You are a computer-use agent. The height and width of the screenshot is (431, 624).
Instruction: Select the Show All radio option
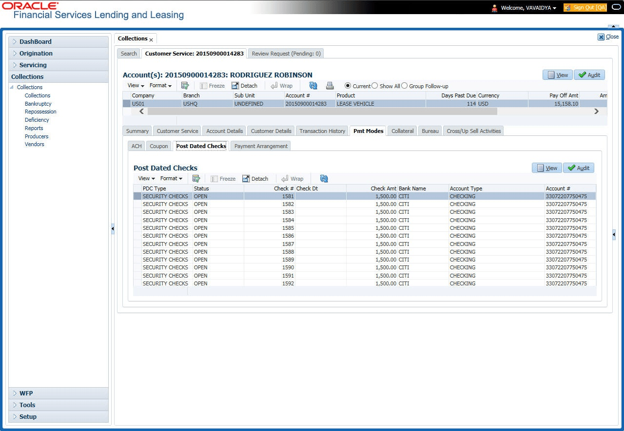[x=375, y=86]
